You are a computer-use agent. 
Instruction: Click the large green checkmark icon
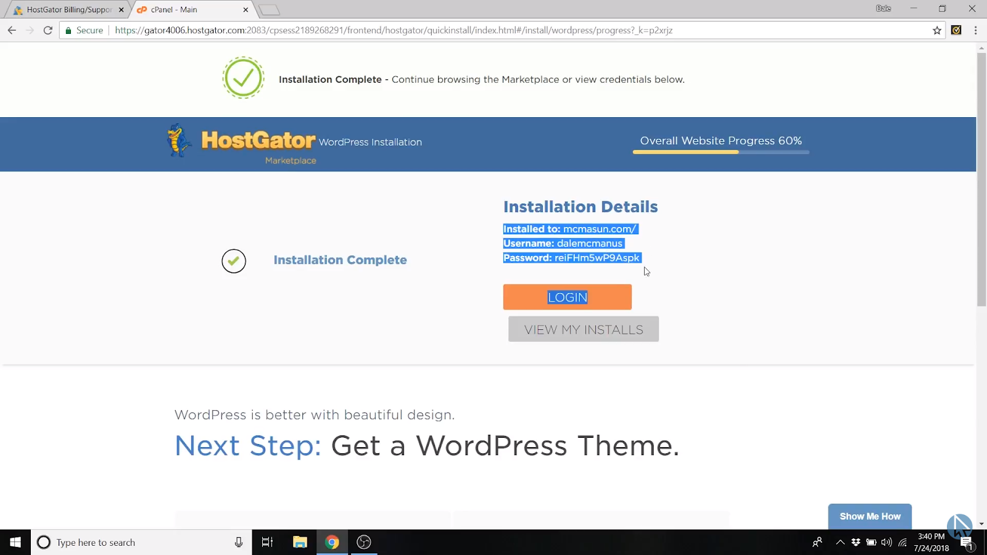(x=243, y=78)
